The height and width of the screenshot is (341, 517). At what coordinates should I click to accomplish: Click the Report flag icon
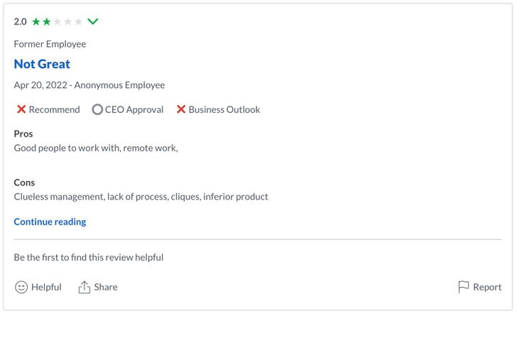click(x=463, y=287)
